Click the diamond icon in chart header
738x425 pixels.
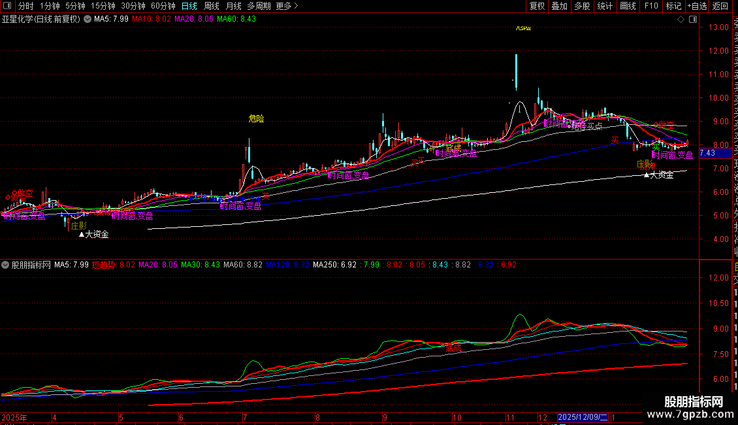click(681, 19)
